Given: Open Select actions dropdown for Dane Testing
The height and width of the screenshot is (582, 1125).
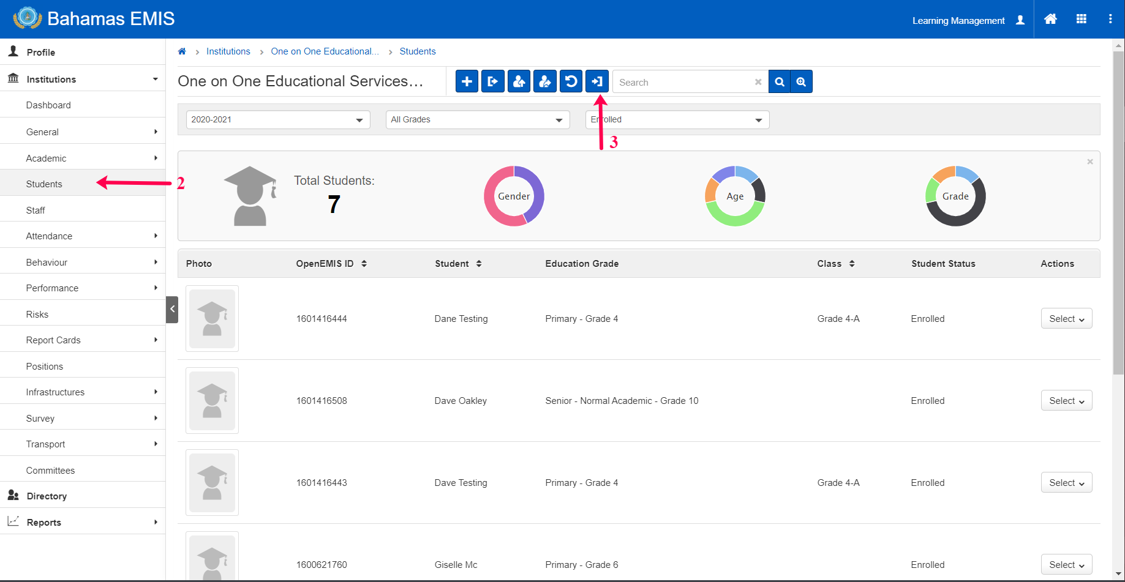Looking at the screenshot, I should click(1066, 319).
